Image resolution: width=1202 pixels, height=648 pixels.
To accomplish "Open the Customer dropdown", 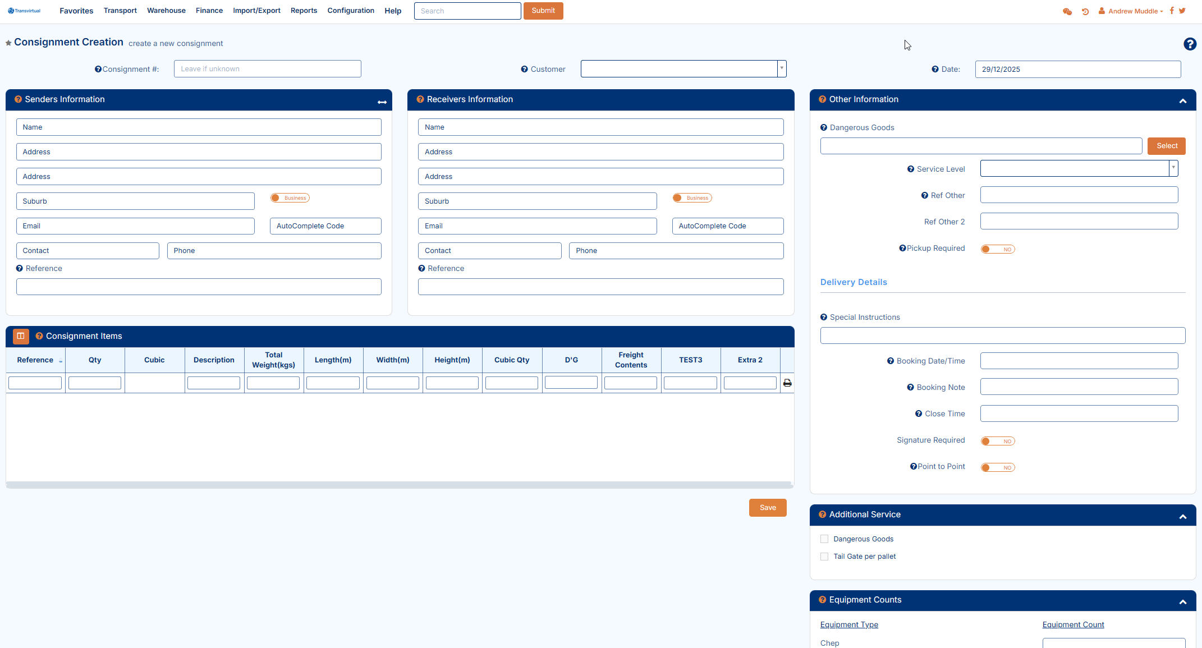I will 781,68.
